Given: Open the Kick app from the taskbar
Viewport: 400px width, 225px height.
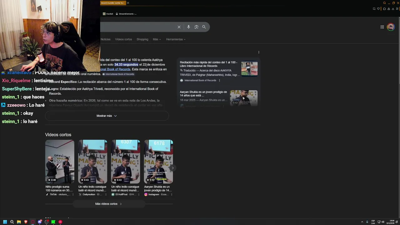Looking at the screenshot, I should click(53, 222).
